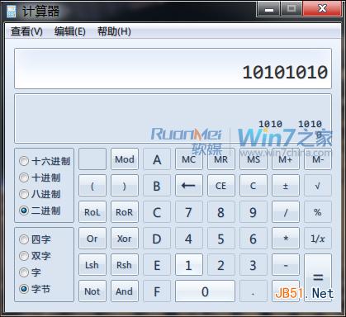Click the Or bitwise button
This screenshot has width=346, height=317.
(92, 239)
